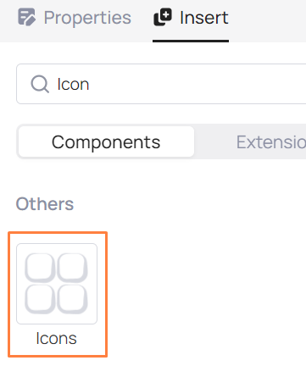Choose the highlighted Icons component card
306x377 pixels.
tap(58, 294)
